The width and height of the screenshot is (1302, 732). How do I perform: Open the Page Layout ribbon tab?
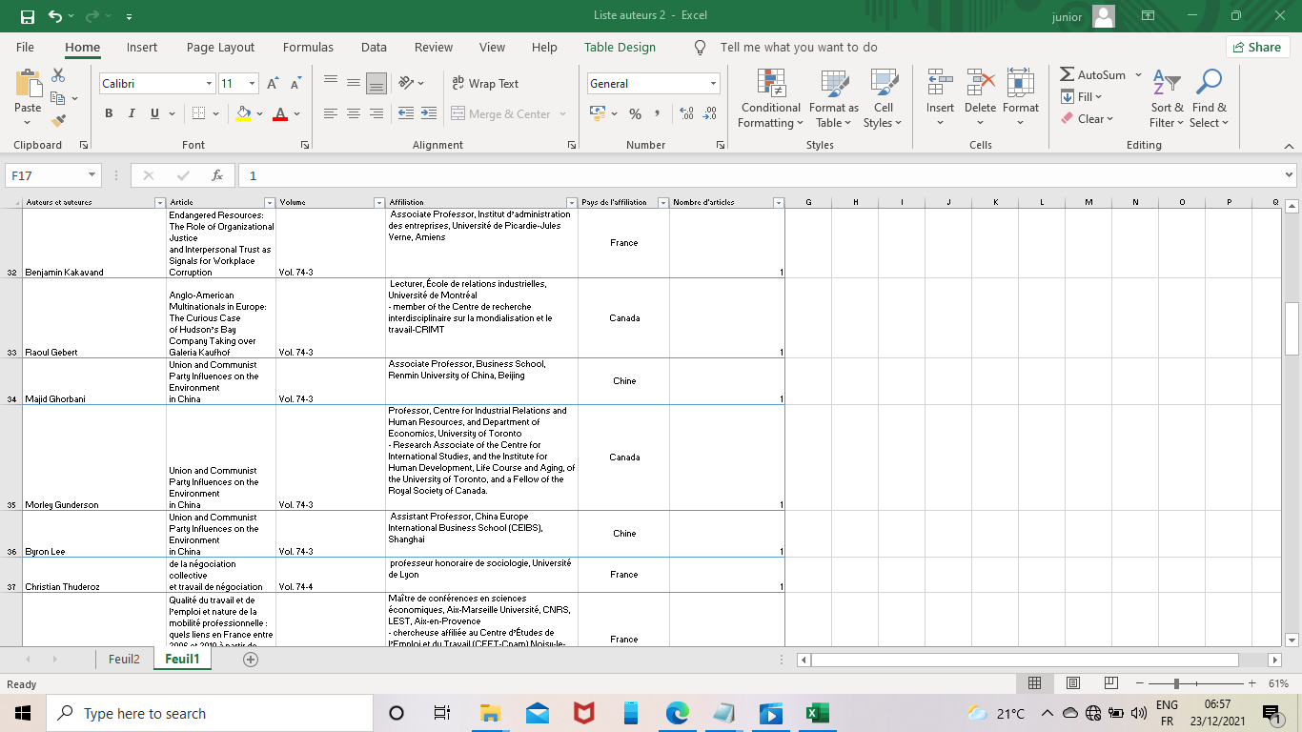(x=220, y=47)
